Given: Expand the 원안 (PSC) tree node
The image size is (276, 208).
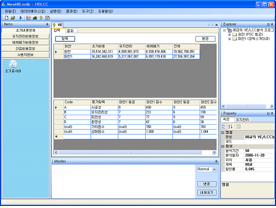Looking at the screenshot, I should (x=230, y=34).
